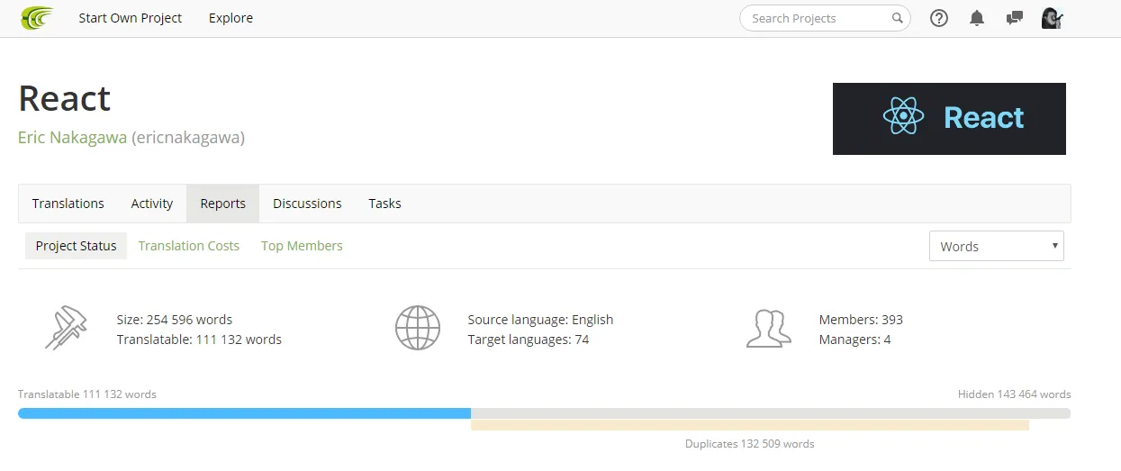Viewport: 1121px width, 471px height.
Task: Click the 'Hidden 143 464 words' label
Action: click(x=1015, y=394)
